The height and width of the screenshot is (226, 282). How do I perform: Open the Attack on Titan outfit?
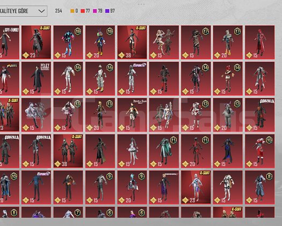[132, 115]
